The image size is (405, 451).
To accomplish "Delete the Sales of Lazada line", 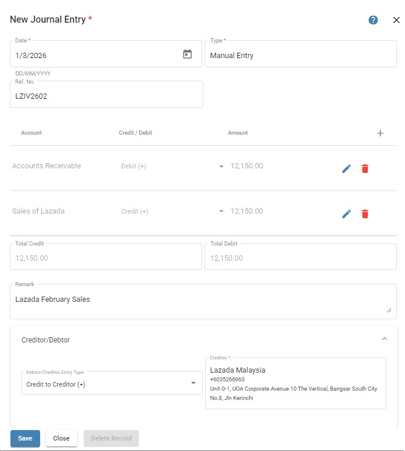I will (x=365, y=214).
